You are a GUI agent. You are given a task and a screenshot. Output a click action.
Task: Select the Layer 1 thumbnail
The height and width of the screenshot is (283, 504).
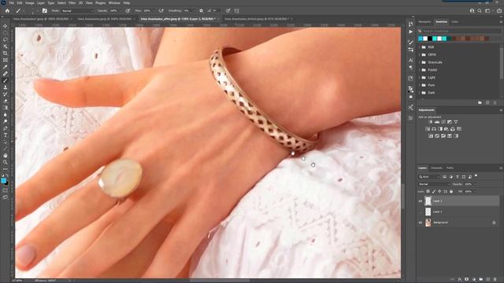(428, 211)
